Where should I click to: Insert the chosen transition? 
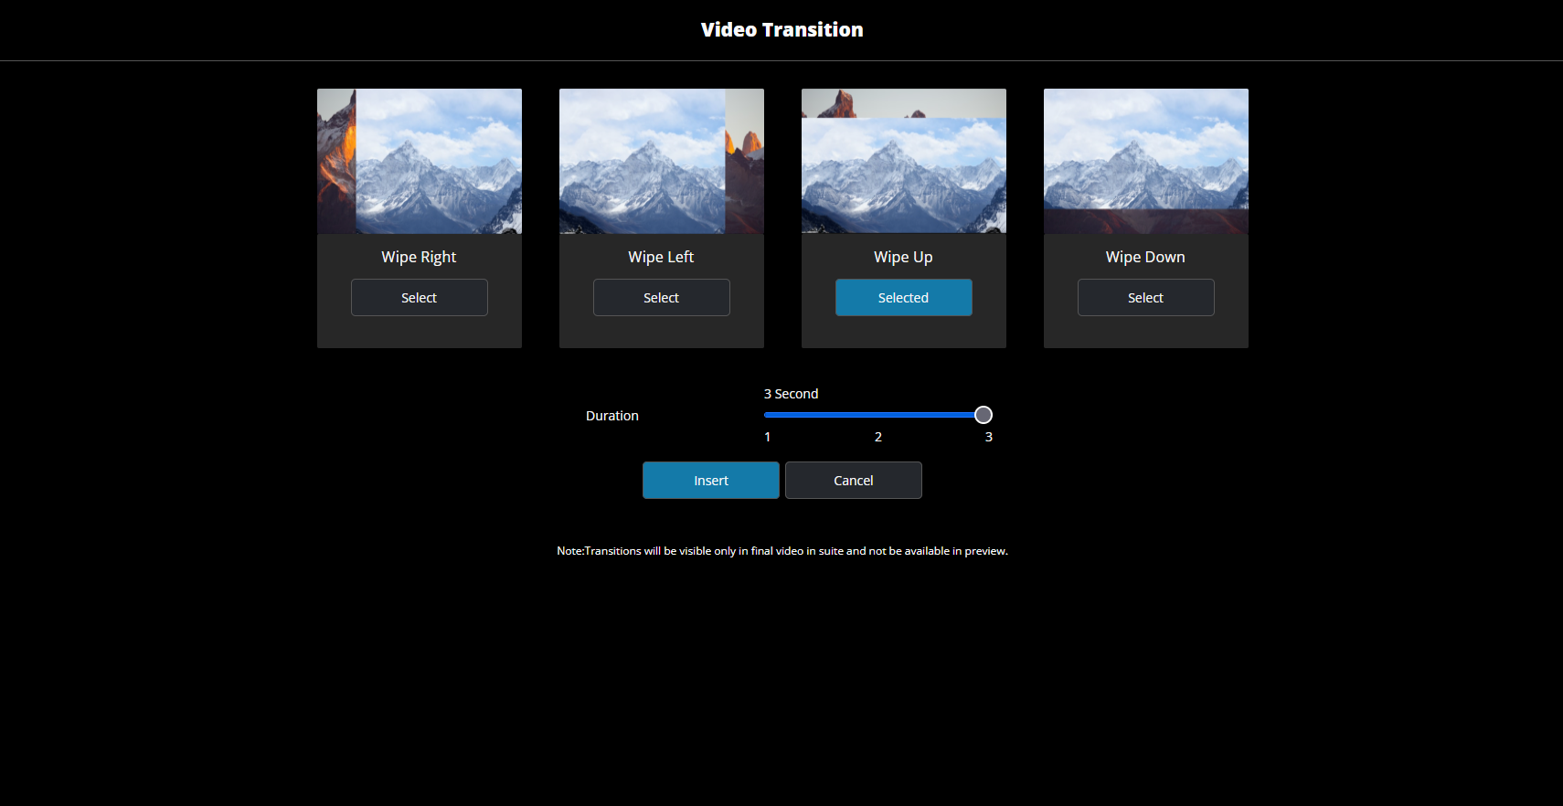pos(710,481)
